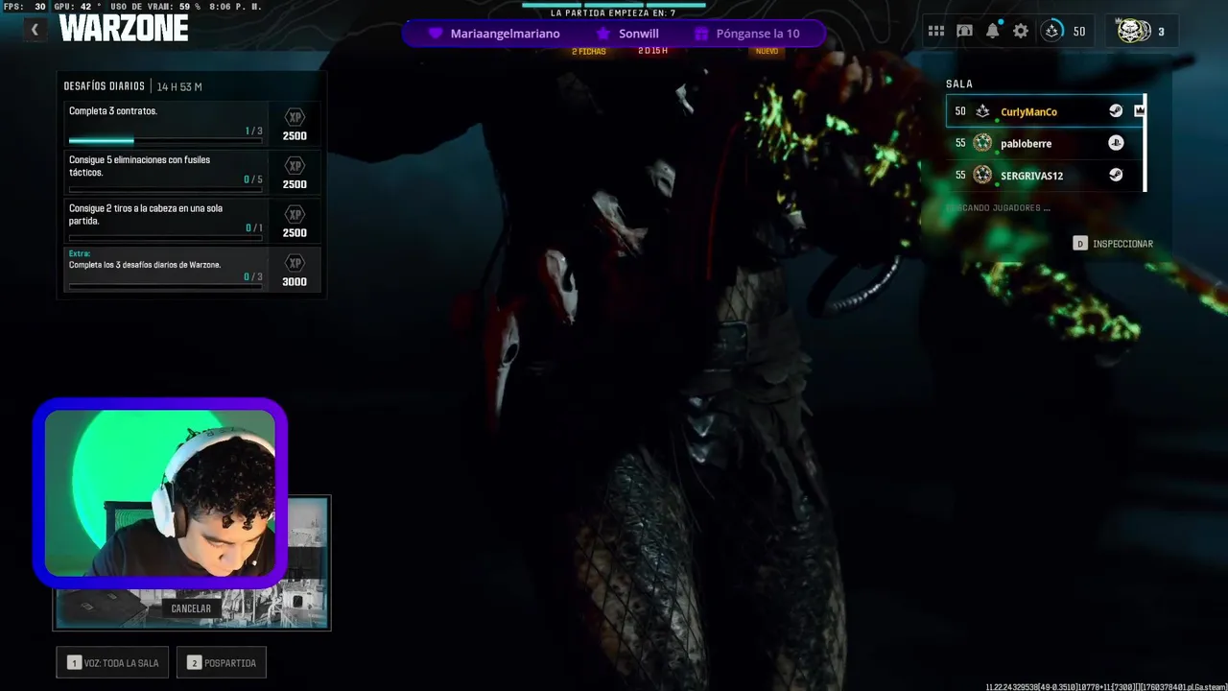The height and width of the screenshot is (691, 1228).
Task: Select player CurlyManCo in the lobby
Action: 1045,111
